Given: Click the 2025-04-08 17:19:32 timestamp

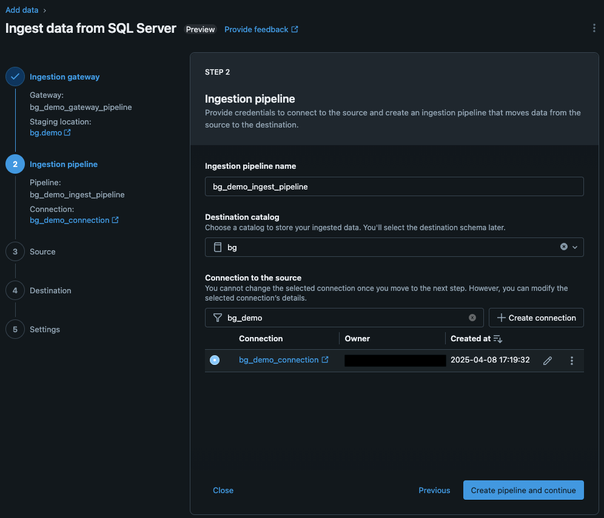Looking at the screenshot, I should (x=490, y=360).
